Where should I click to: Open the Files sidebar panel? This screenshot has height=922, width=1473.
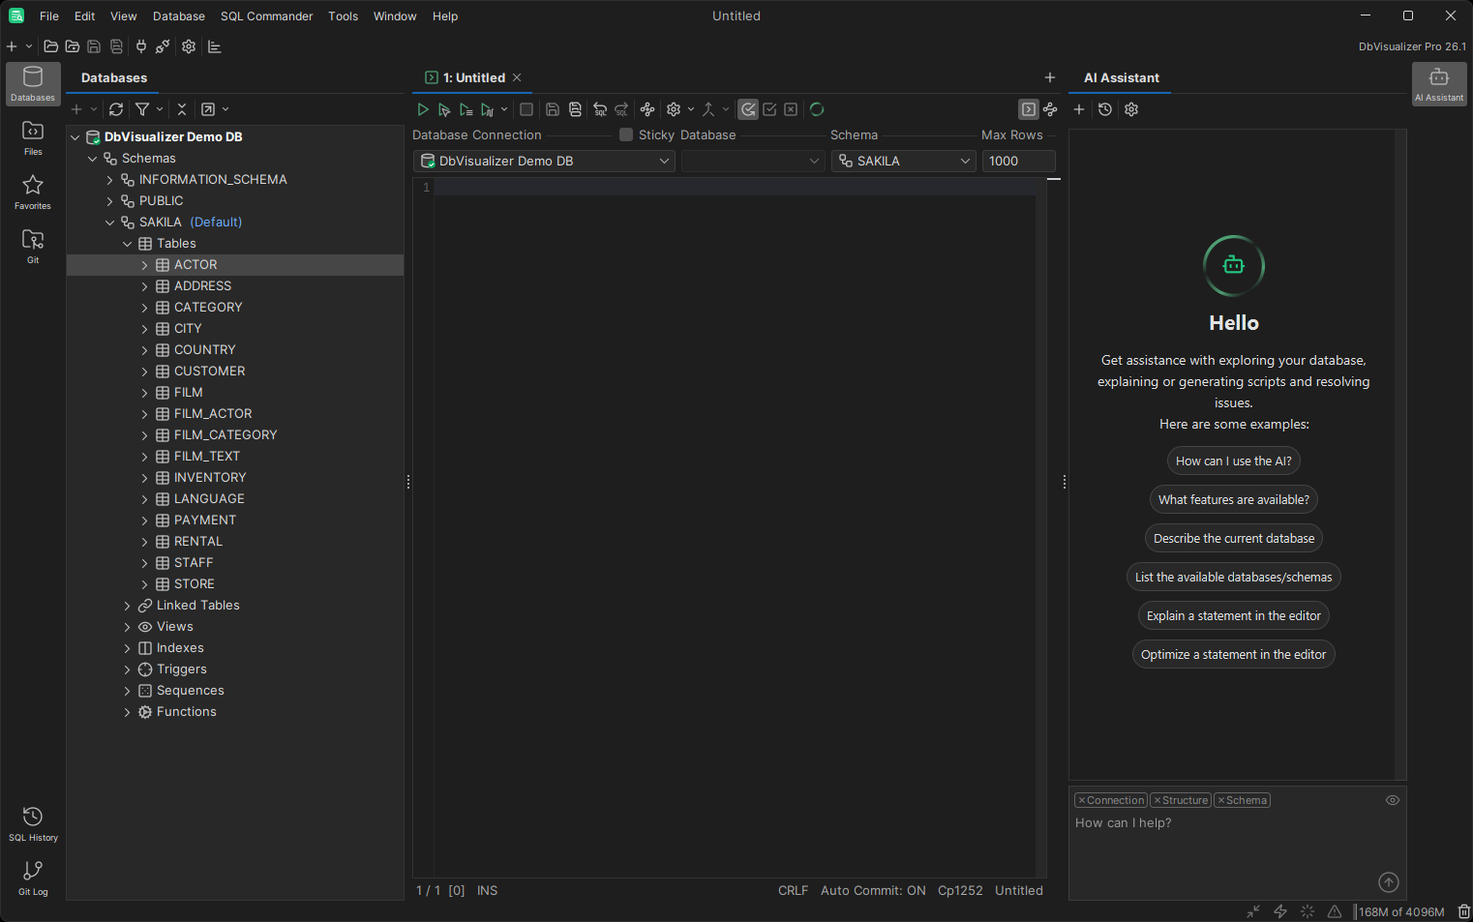32,136
